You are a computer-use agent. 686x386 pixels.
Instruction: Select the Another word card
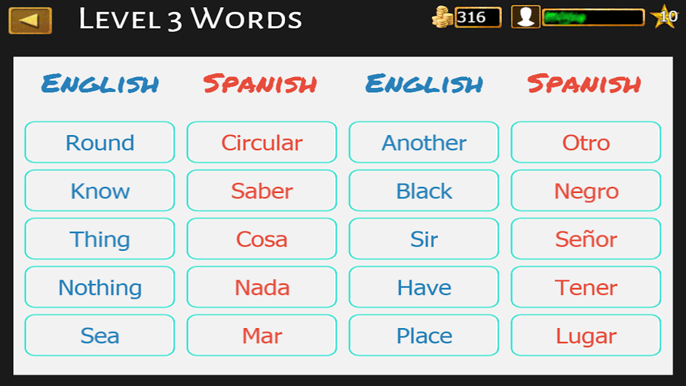[x=424, y=142]
